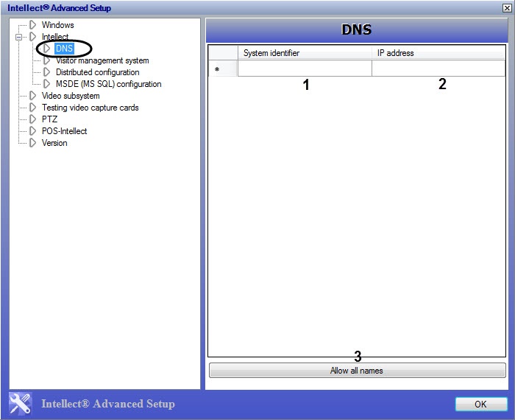
Task: Click the triangle icon beside Version
Action: point(32,143)
